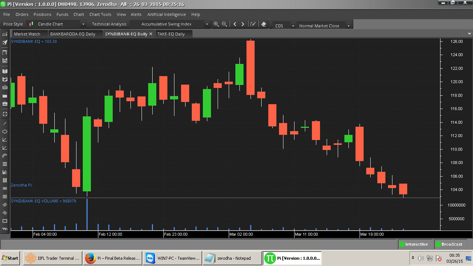Open the Alerts menu

136,14
